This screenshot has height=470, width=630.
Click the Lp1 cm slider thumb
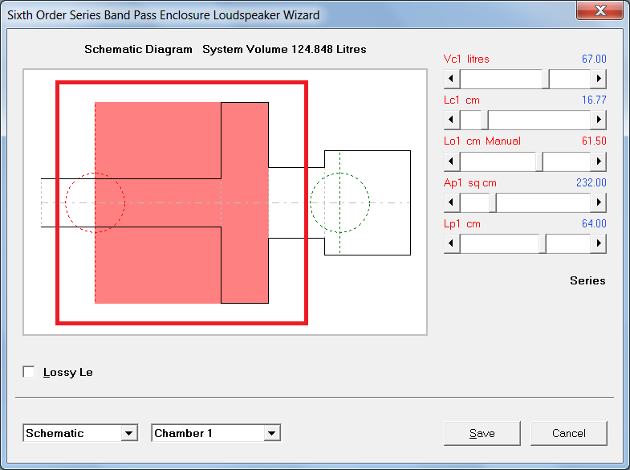(x=542, y=243)
